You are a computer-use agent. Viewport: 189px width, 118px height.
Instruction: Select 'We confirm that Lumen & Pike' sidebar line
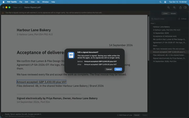coord(169,39)
